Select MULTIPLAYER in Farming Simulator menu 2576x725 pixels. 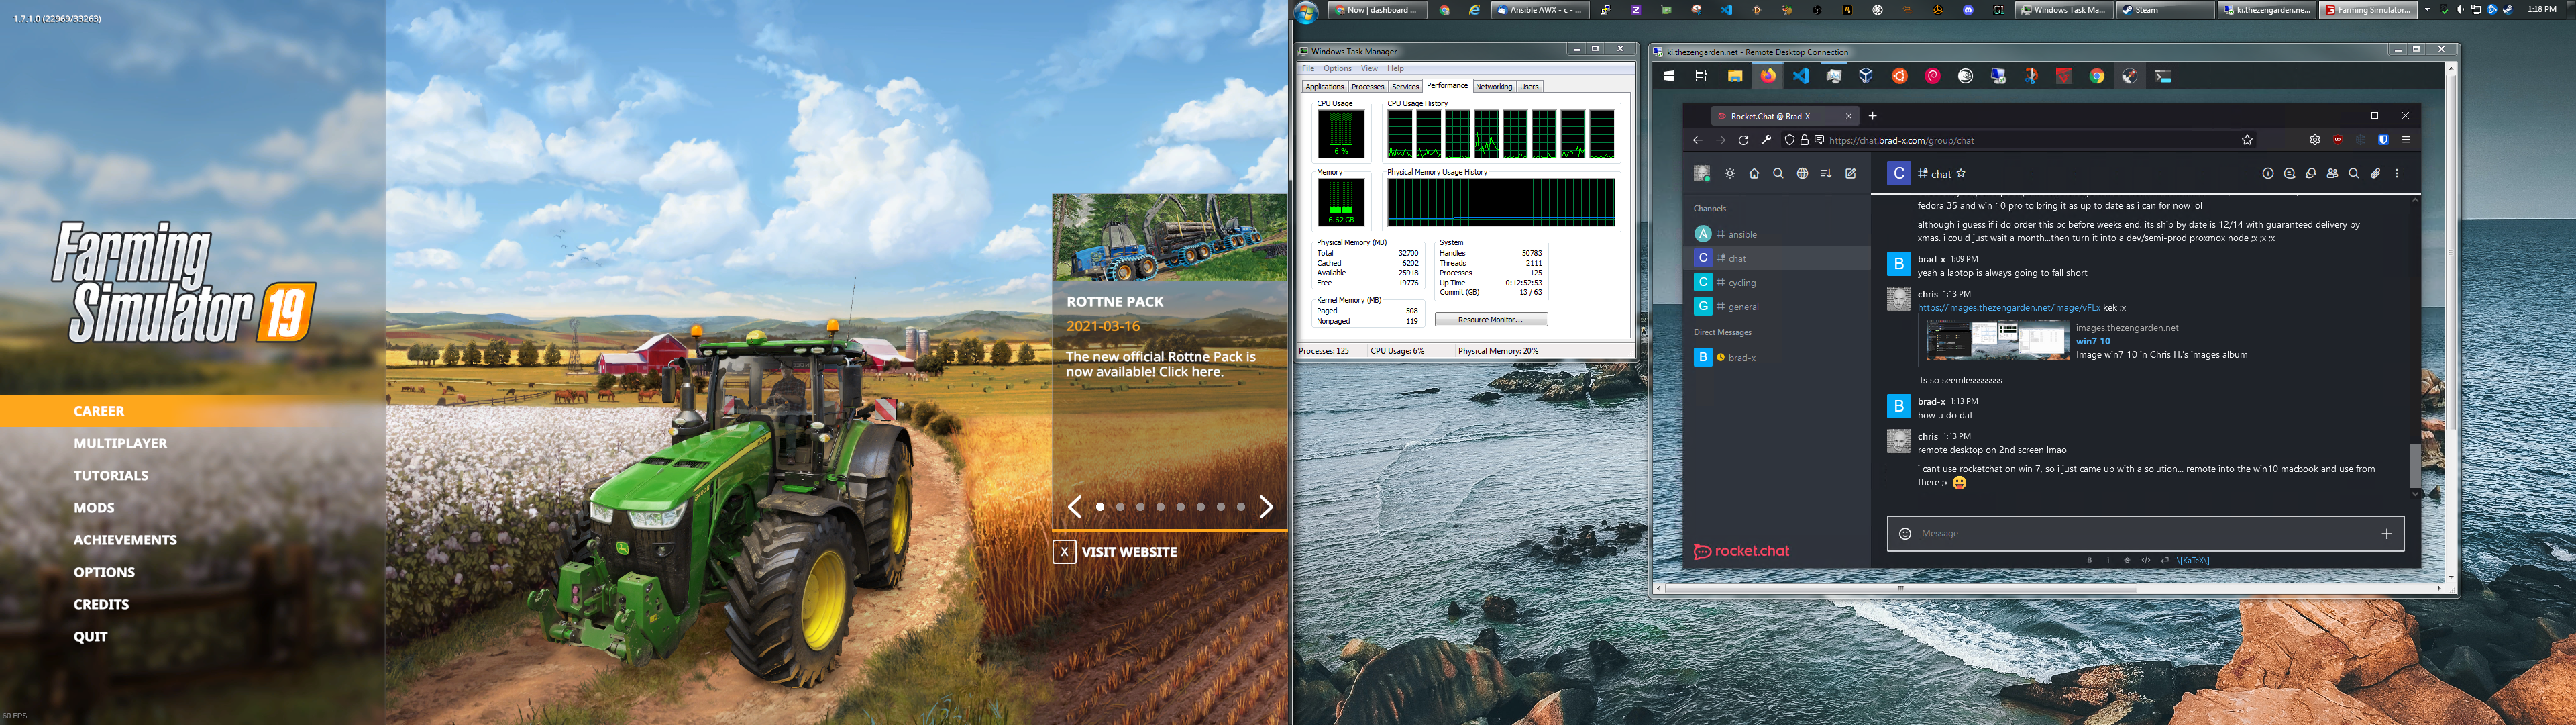pos(120,444)
